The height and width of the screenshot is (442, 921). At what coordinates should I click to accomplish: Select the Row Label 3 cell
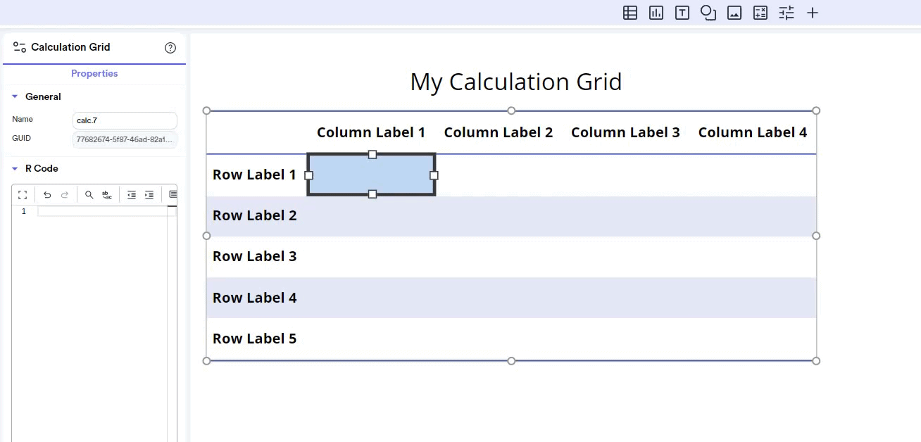(x=255, y=256)
